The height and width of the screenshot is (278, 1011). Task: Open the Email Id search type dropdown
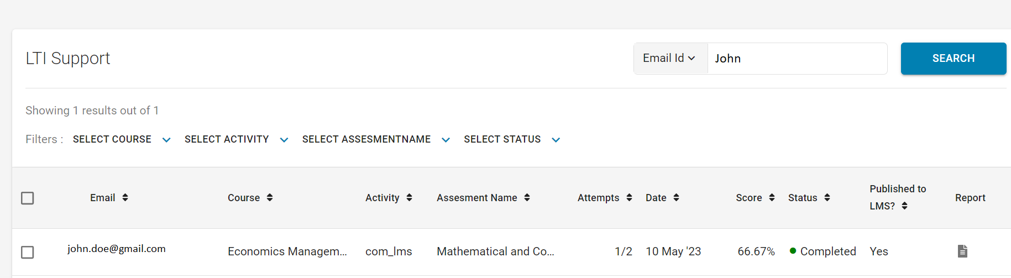(x=670, y=58)
